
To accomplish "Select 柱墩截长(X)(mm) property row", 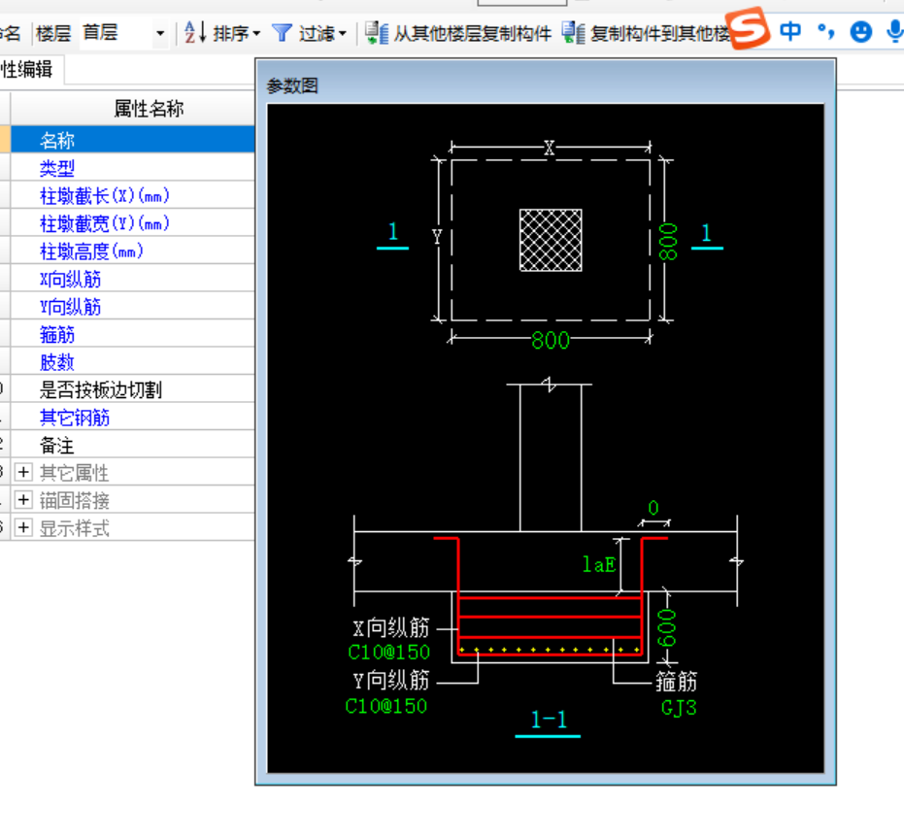I will (x=133, y=195).
